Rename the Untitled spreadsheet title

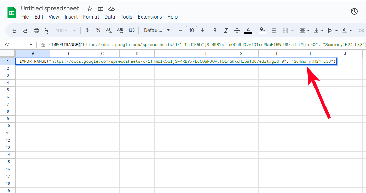coord(50,8)
